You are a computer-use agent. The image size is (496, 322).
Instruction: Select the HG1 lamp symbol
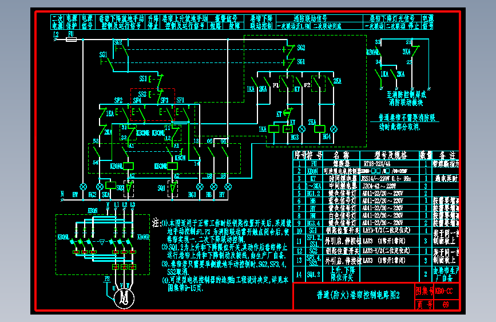point(200,187)
